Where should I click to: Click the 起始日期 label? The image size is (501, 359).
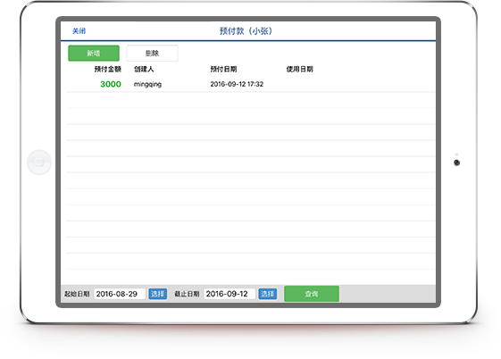[x=77, y=294]
